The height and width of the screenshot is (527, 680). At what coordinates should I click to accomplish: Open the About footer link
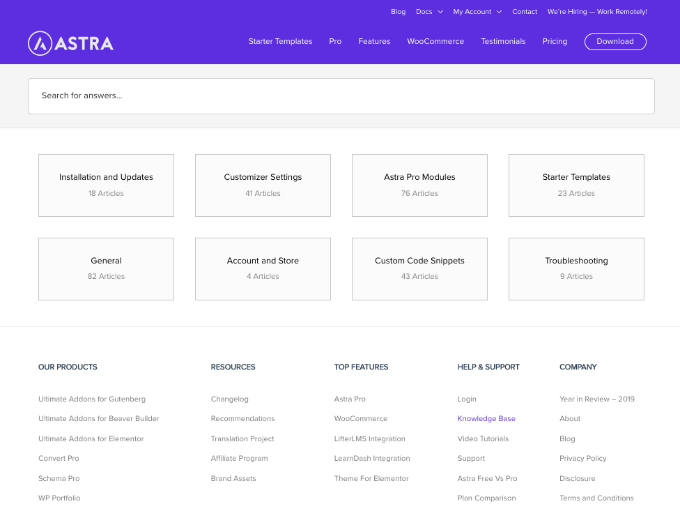click(x=570, y=418)
